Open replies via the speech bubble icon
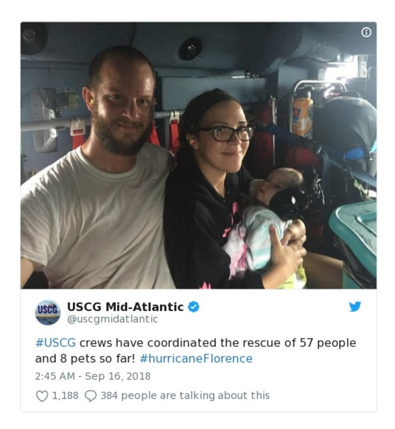The image size is (395, 429). (90, 396)
